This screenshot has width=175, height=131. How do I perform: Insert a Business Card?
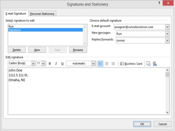[131, 64]
